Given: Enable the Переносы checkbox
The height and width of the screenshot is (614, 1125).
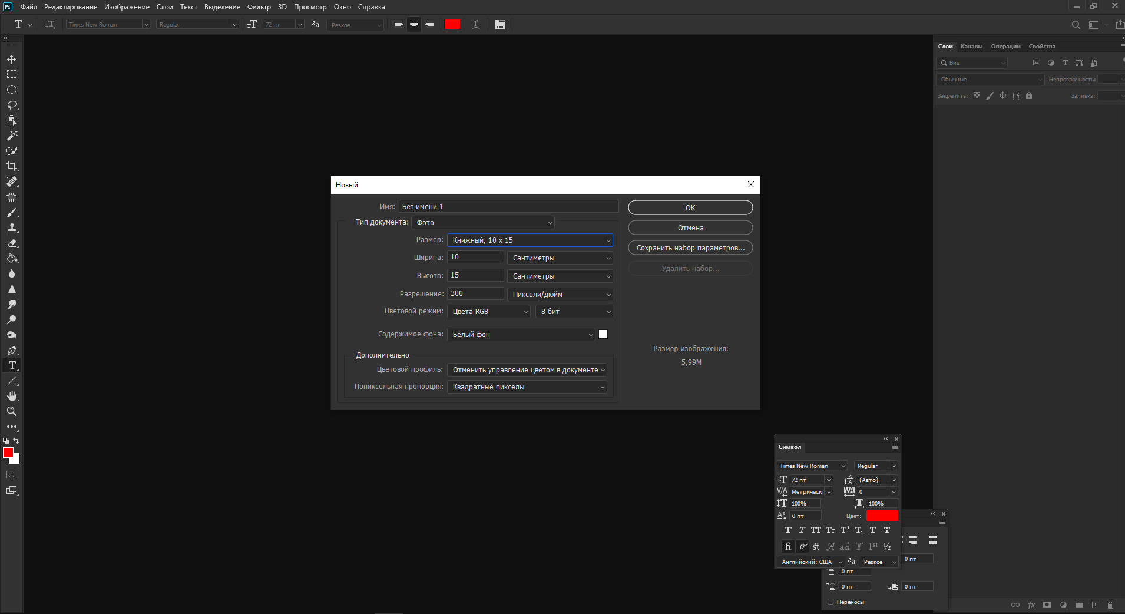Looking at the screenshot, I should click(830, 602).
